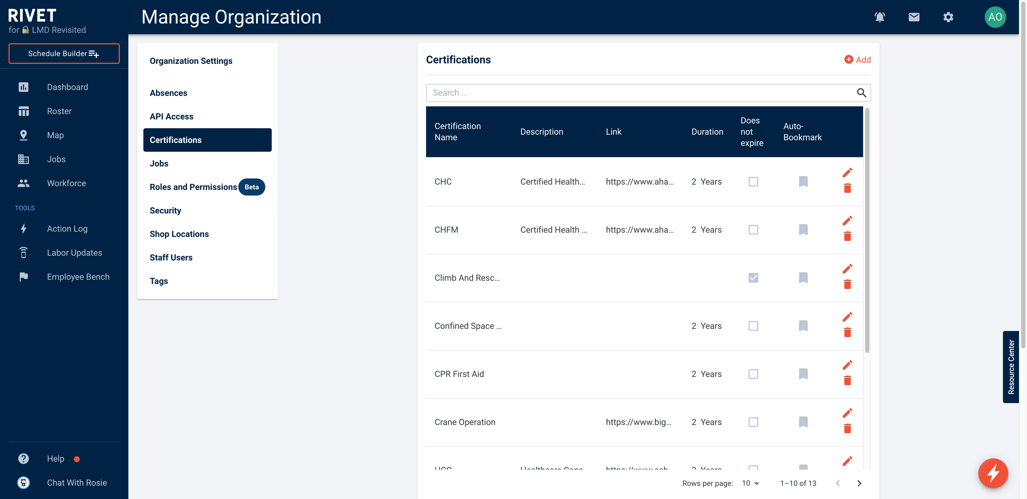Delete the Climb And Rescue certification
The width and height of the screenshot is (1027, 499).
click(x=847, y=284)
